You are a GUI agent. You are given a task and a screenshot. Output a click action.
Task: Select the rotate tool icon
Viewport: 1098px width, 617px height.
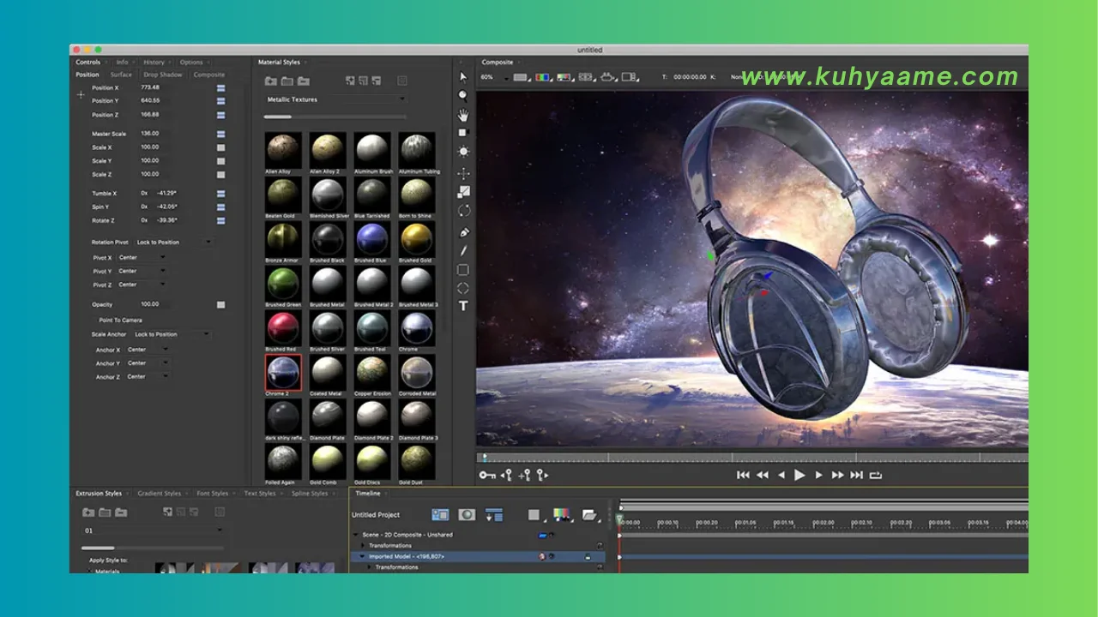(463, 211)
